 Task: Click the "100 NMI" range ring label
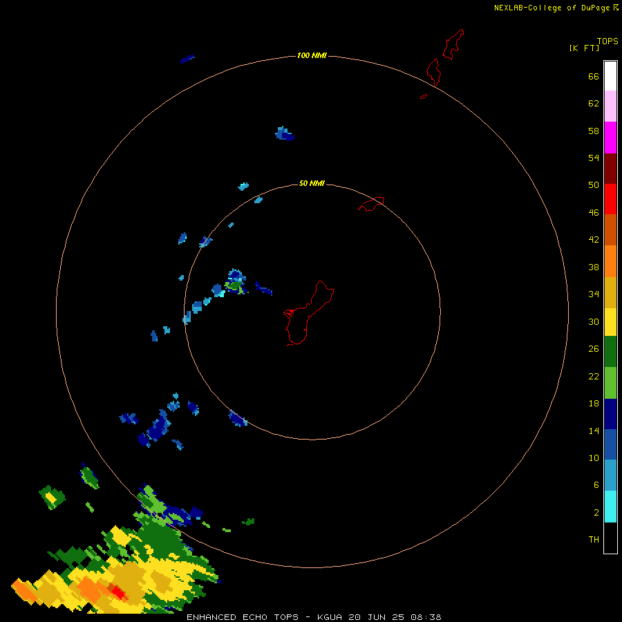pos(312,55)
